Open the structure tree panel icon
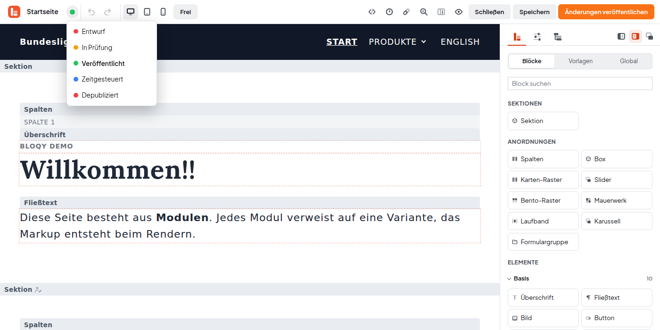The height and width of the screenshot is (330, 660). (x=558, y=37)
